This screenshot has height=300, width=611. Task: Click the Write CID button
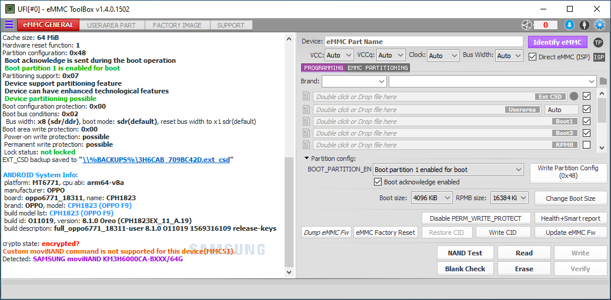pyautogui.click(x=502, y=232)
